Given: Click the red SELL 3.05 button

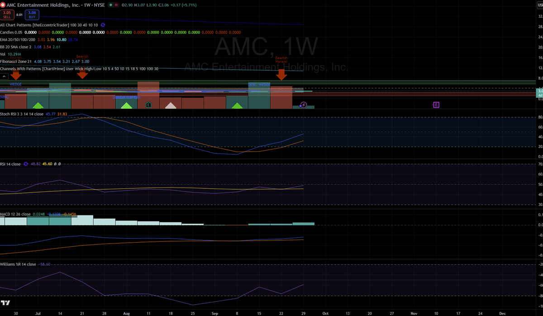Looking at the screenshot, I should (x=7, y=15).
